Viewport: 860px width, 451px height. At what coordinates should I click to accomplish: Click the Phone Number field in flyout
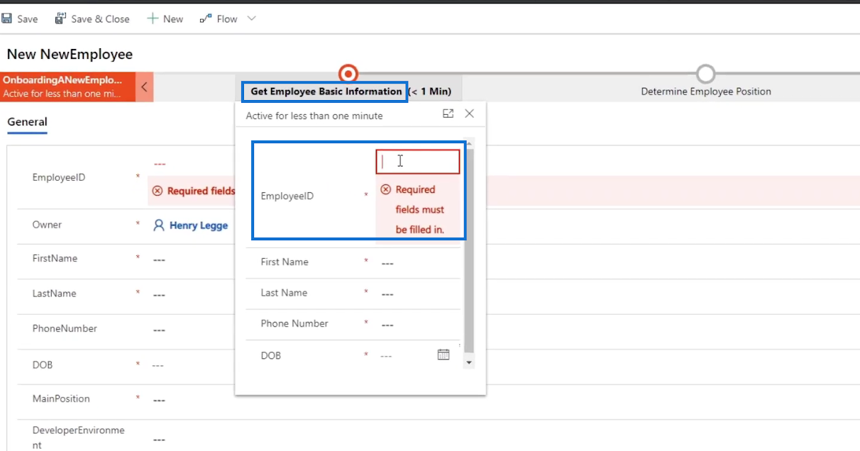pos(419,324)
